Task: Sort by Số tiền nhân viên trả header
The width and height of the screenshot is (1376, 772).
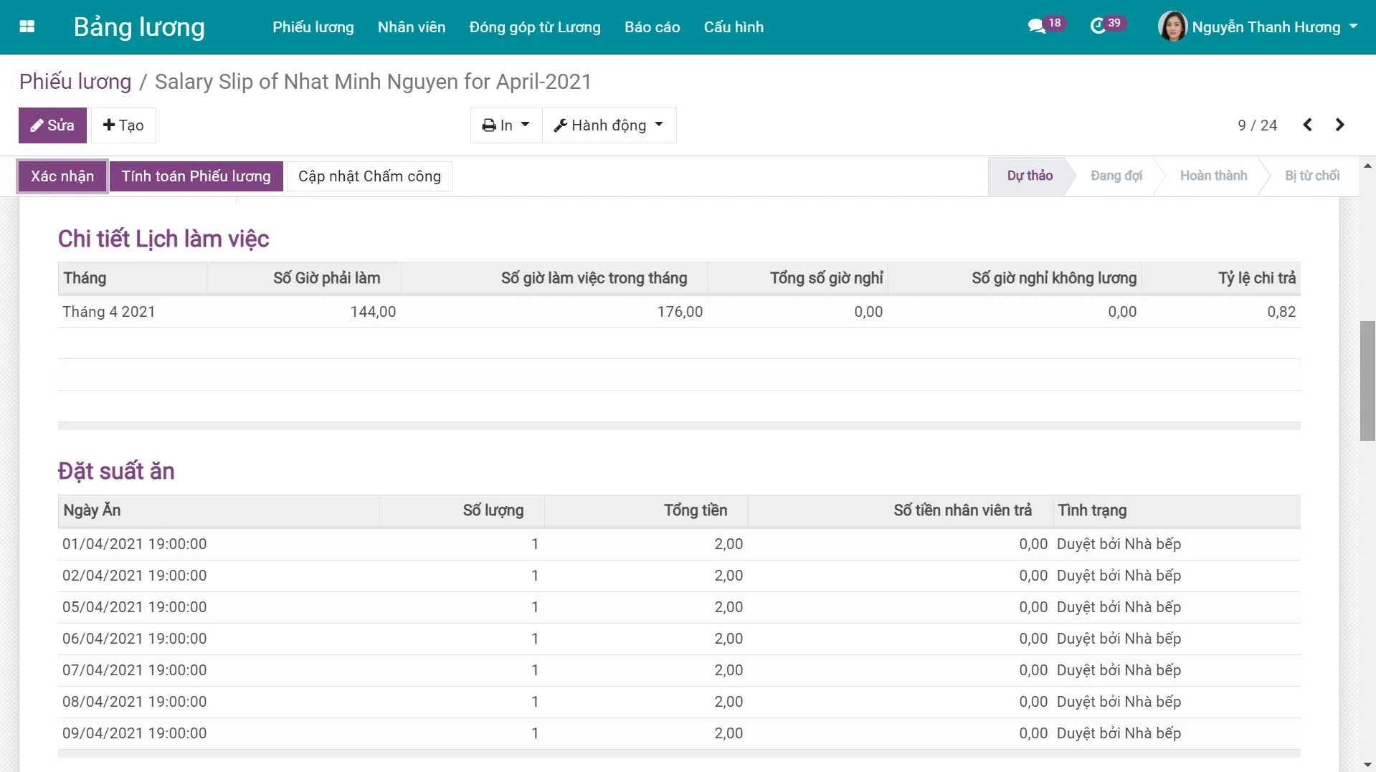Action: point(901,510)
